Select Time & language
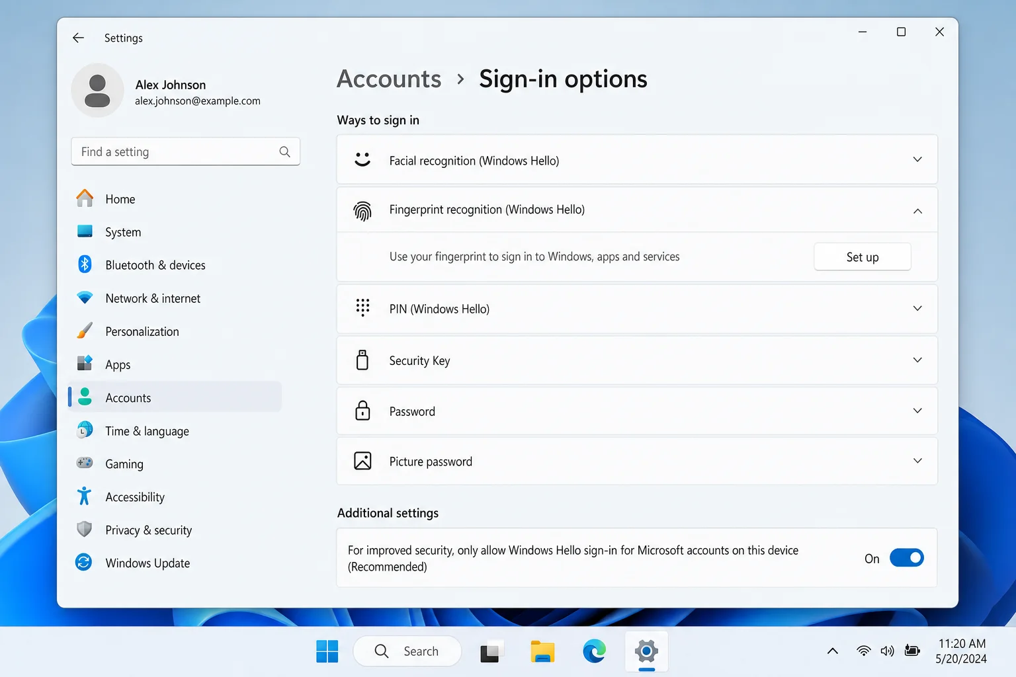1016x677 pixels. 175,430
